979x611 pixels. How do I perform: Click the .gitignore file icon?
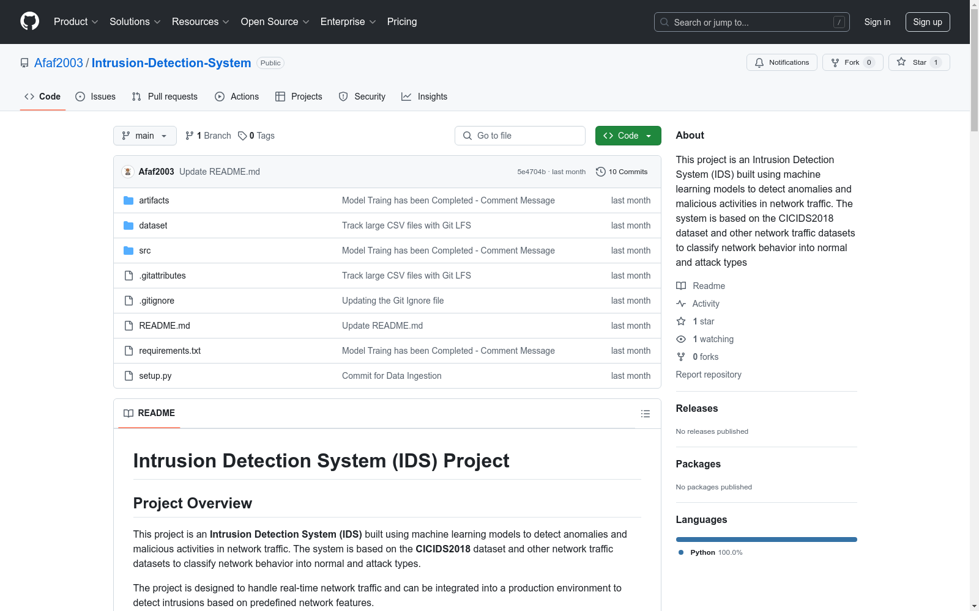pos(128,301)
